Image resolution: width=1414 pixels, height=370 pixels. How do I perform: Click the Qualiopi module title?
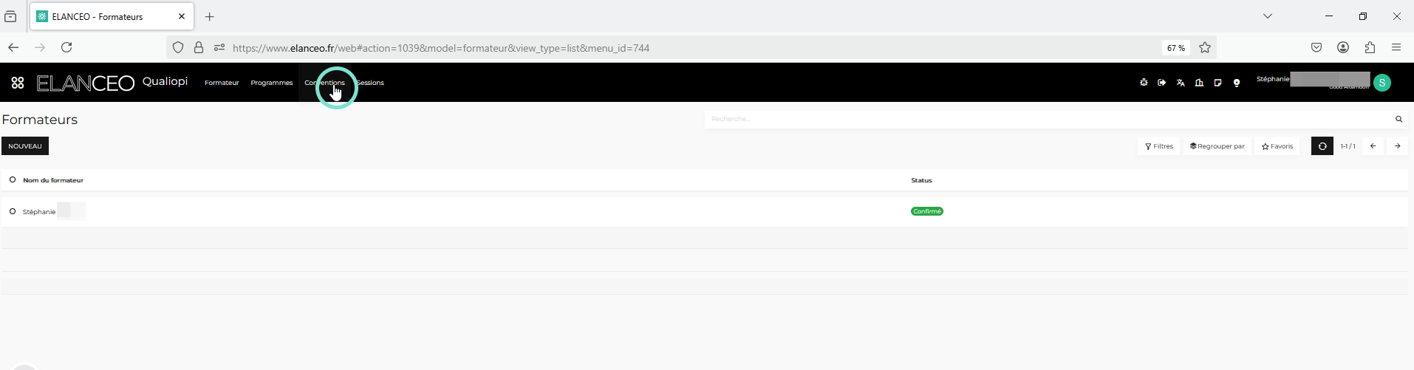pos(165,81)
